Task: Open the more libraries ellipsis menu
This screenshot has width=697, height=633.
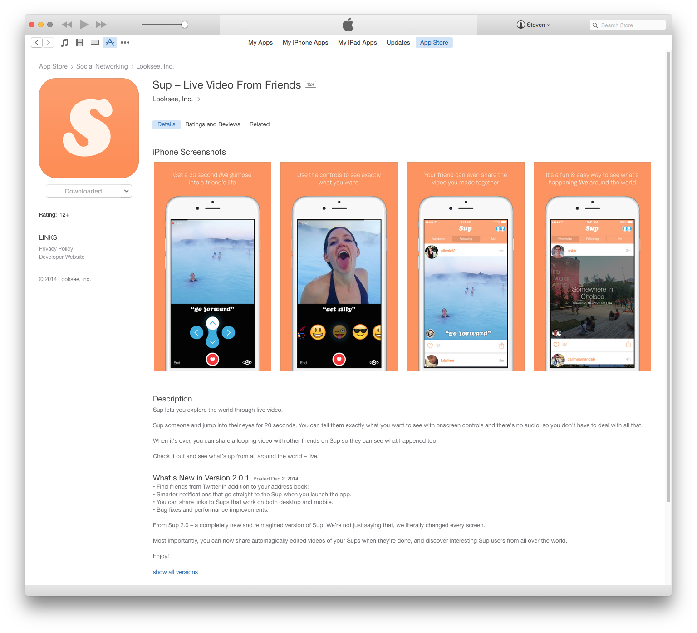Action: point(125,43)
